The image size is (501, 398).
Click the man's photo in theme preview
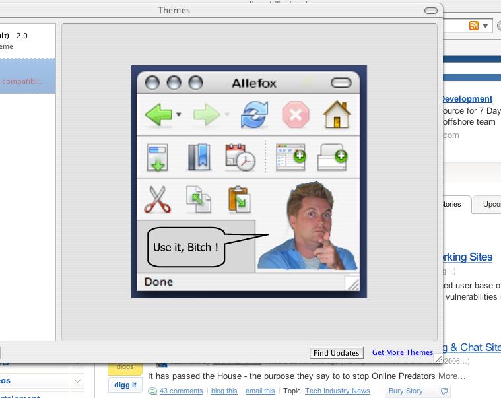click(x=308, y=226)
